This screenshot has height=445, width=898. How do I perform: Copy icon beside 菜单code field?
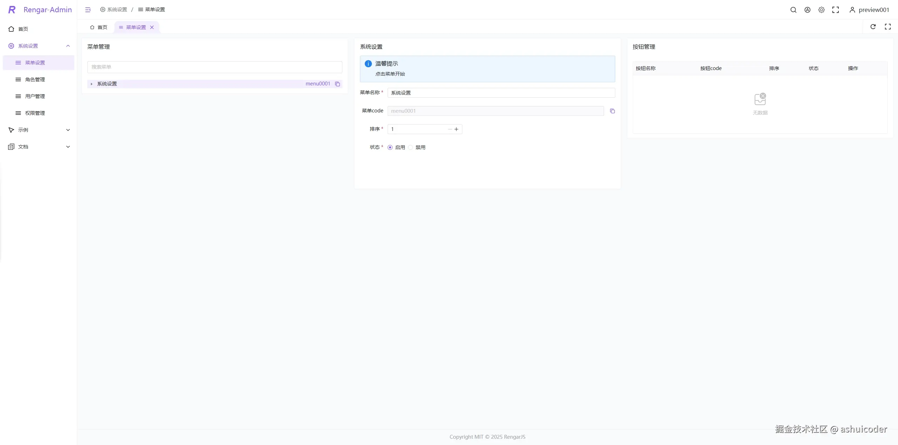(x=612, y=111)
